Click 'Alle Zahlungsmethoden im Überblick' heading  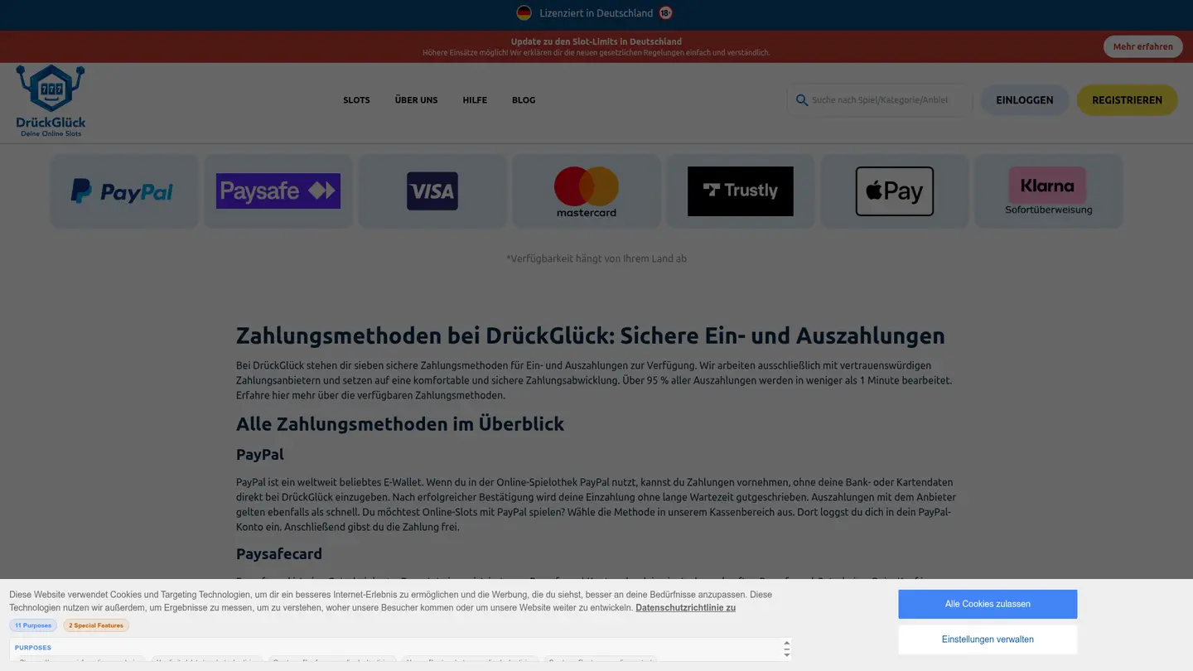(400, 424)
